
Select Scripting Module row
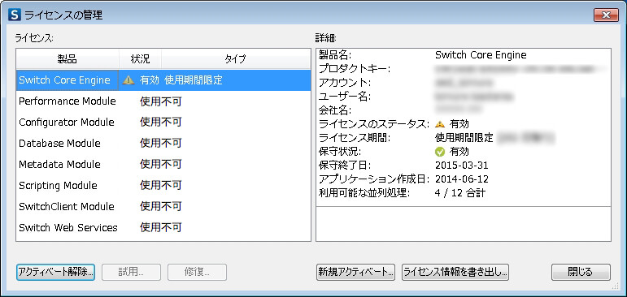click(x=163, y=186)
